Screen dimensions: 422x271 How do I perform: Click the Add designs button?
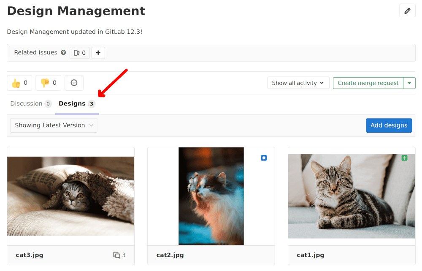click(x=389, y=125)
